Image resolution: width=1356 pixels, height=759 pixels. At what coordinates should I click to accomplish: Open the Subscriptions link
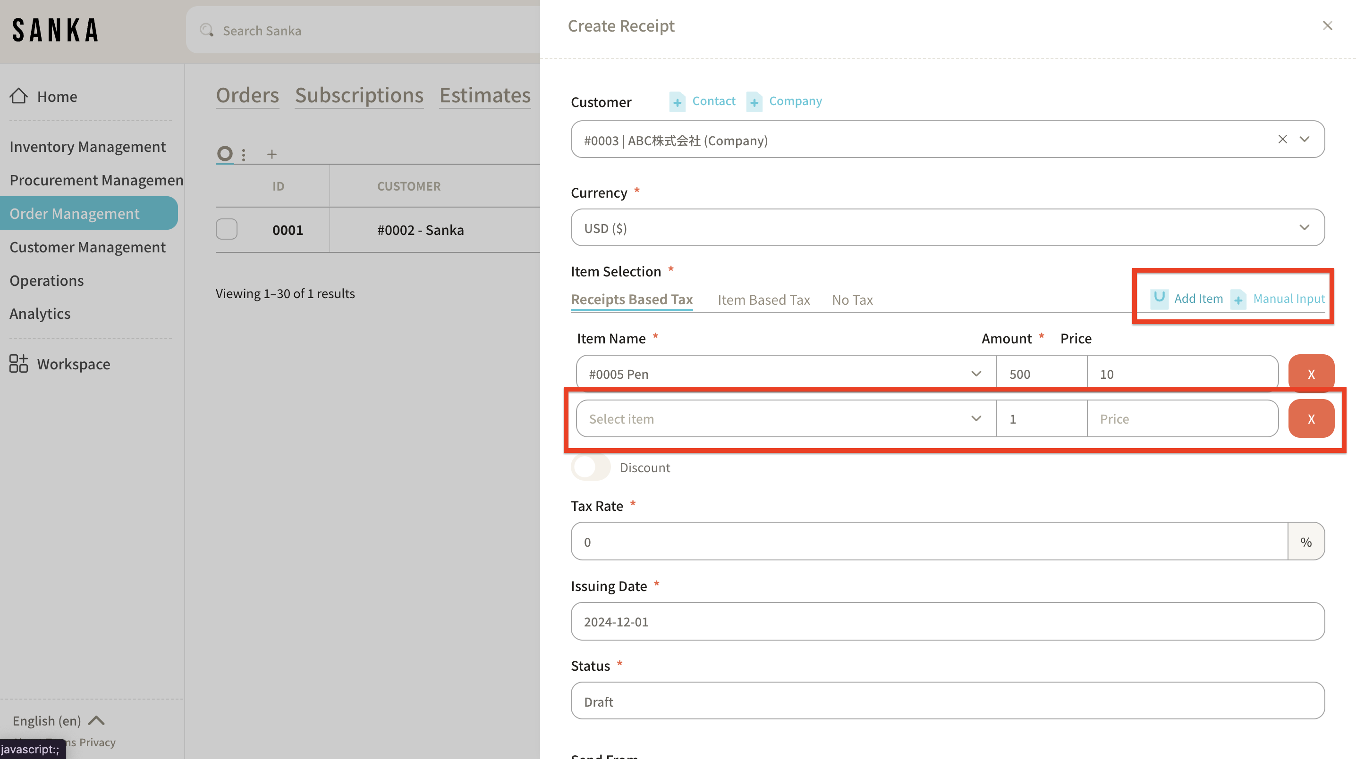(359, 95)
